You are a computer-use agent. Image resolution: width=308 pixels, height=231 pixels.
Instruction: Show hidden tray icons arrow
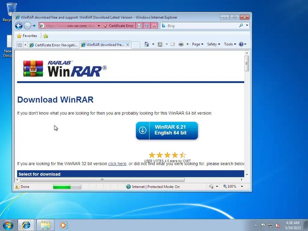pos(256,225)
